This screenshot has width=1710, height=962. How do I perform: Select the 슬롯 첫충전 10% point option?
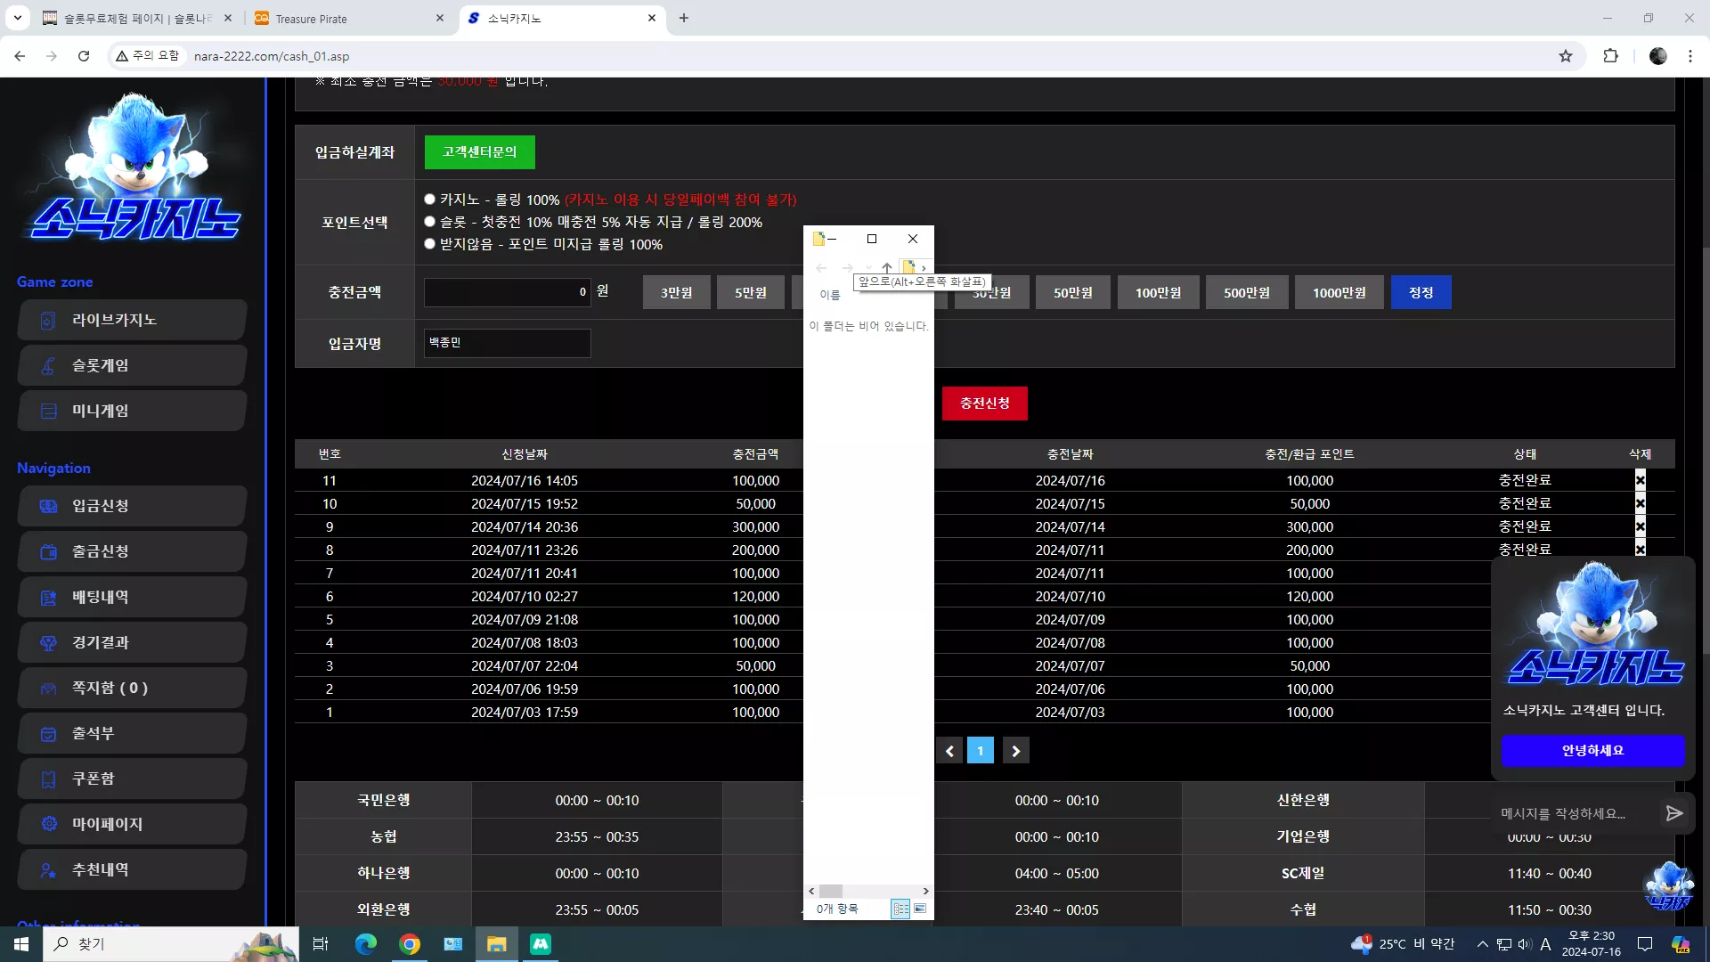coord(430,222)
